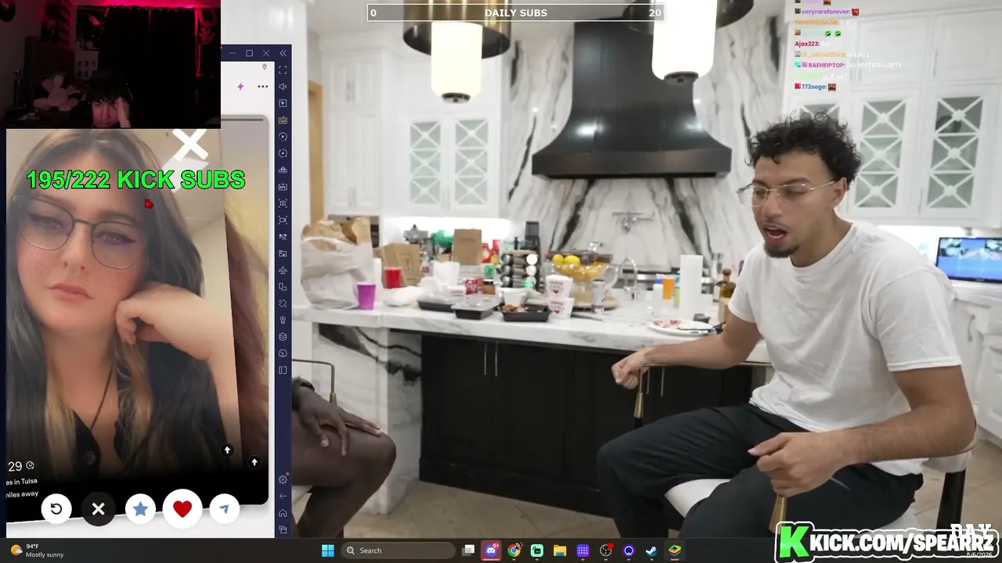Click the blue paper plane send button
Screen dimensions: 1002x563
[224, 509]
